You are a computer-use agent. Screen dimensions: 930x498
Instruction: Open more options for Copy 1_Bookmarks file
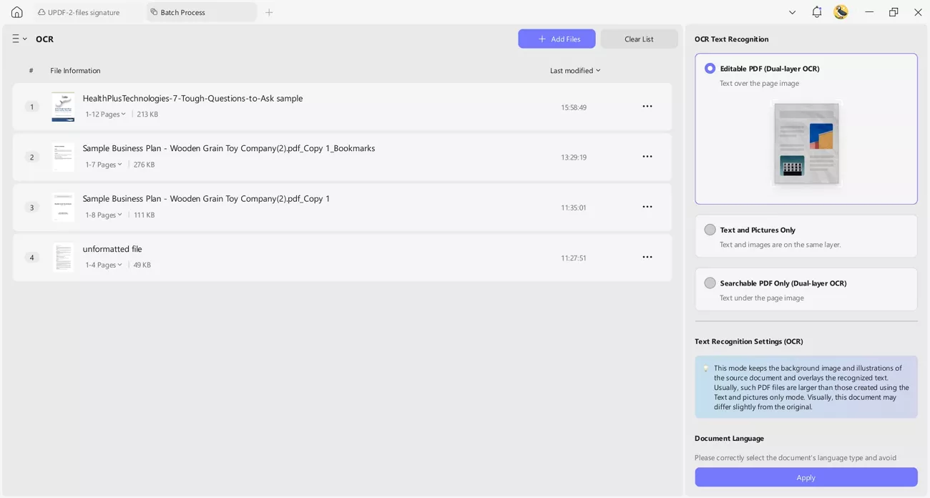pyautogui.click(x=647, y=157)
